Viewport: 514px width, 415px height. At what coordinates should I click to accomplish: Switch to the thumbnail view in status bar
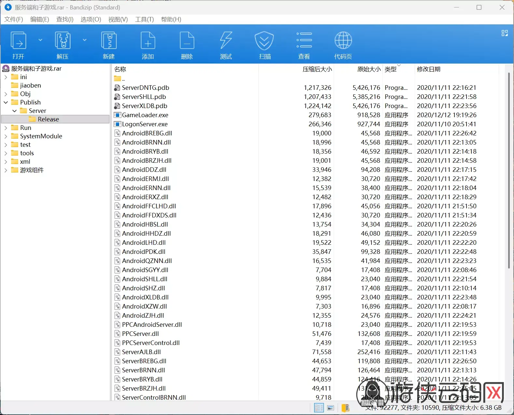330,408
